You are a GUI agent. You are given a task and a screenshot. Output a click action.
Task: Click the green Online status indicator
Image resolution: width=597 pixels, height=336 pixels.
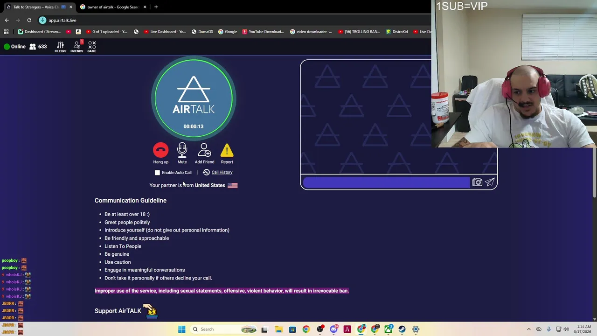(x=7, y=47)
